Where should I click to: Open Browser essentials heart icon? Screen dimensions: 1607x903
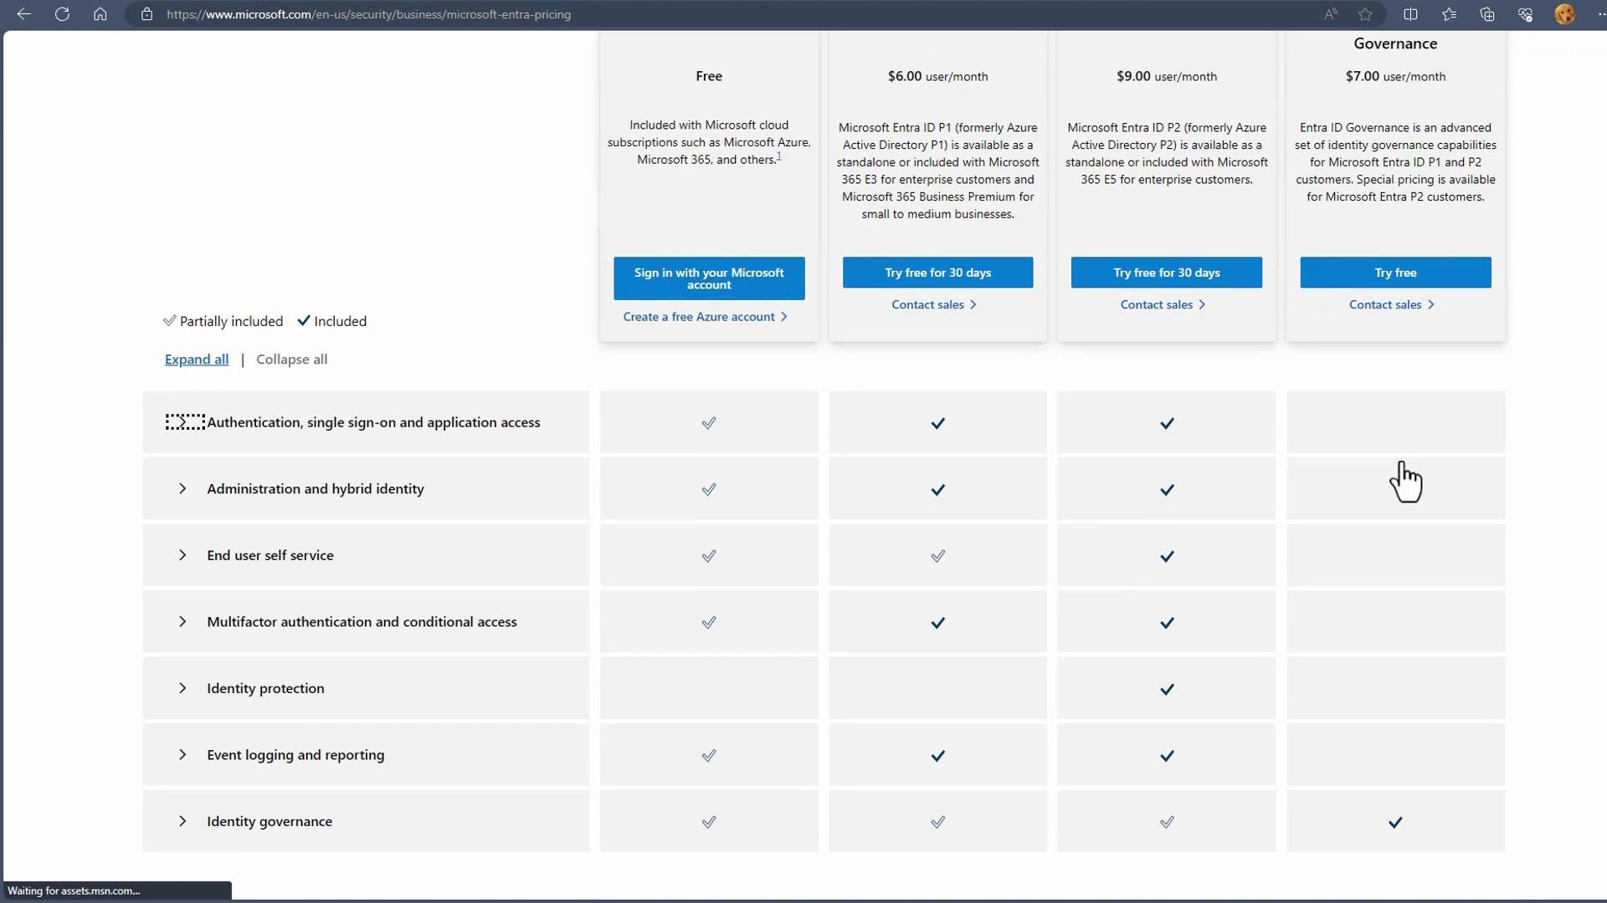[x=1525, y=14]
